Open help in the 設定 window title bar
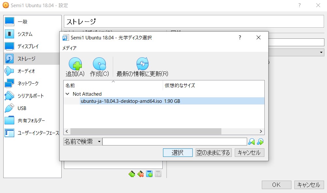This screenshot has height=193, width=327. tap(300, 5)
